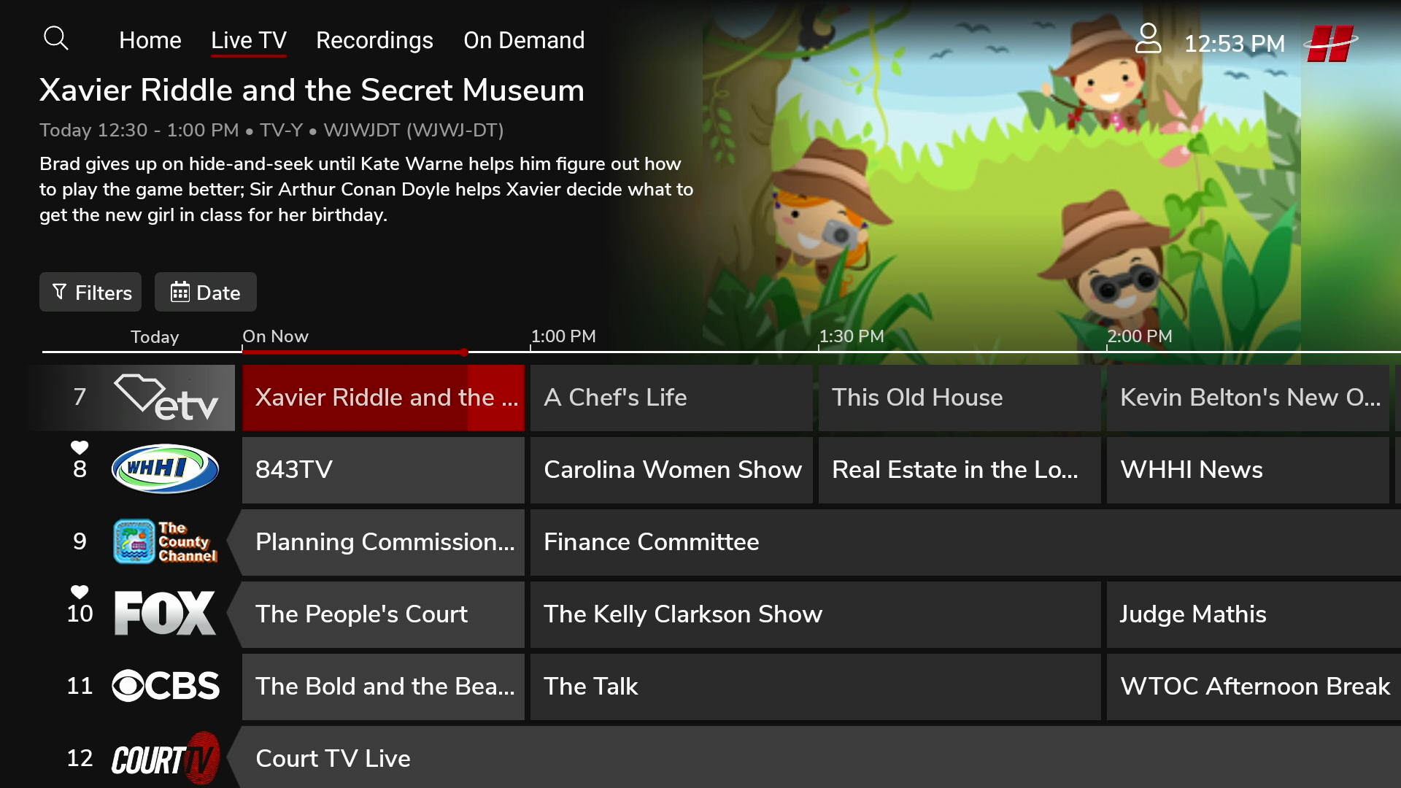Select the WHHI channel logo
Viewport: 1401px width, 788px height.
[x=165, y=469]
